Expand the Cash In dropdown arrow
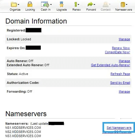The width and height of the screenshot is (135, 140). 51,4
